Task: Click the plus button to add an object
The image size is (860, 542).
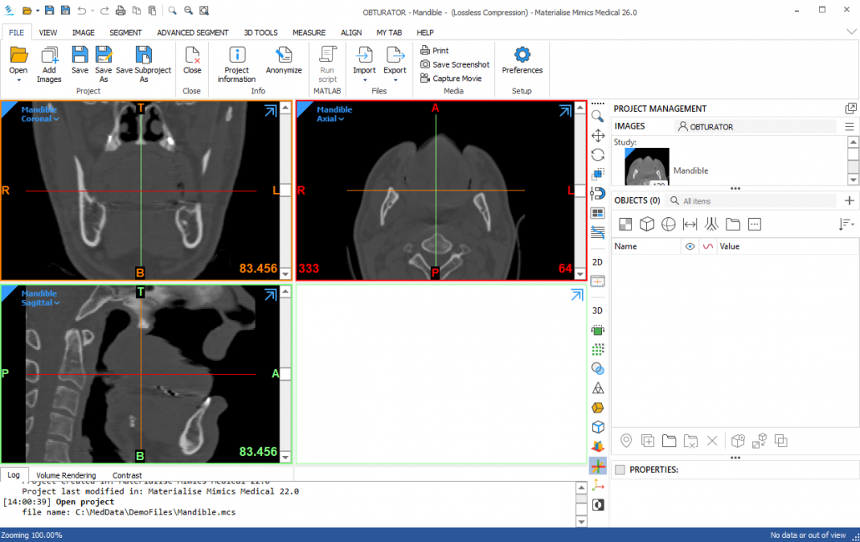Action: pyautogui.click(x=850, y=200)
